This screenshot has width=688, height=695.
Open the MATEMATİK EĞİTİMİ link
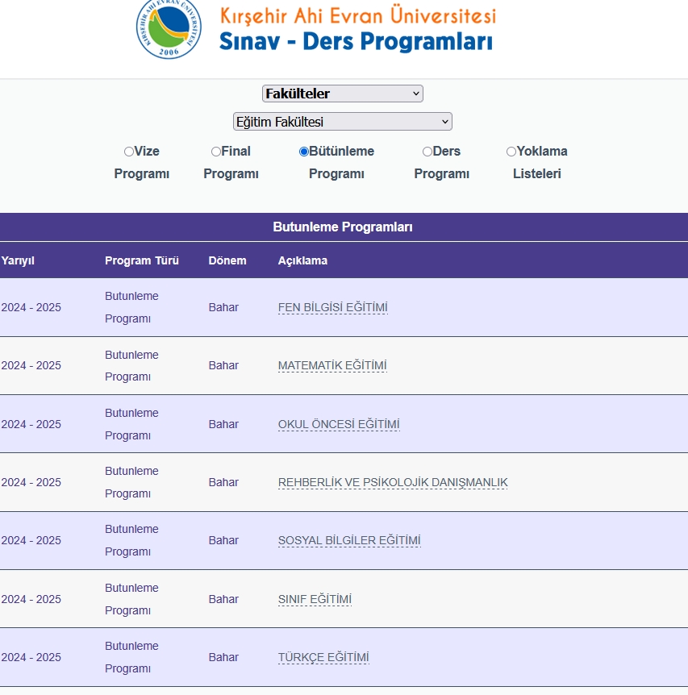point(332,365)
